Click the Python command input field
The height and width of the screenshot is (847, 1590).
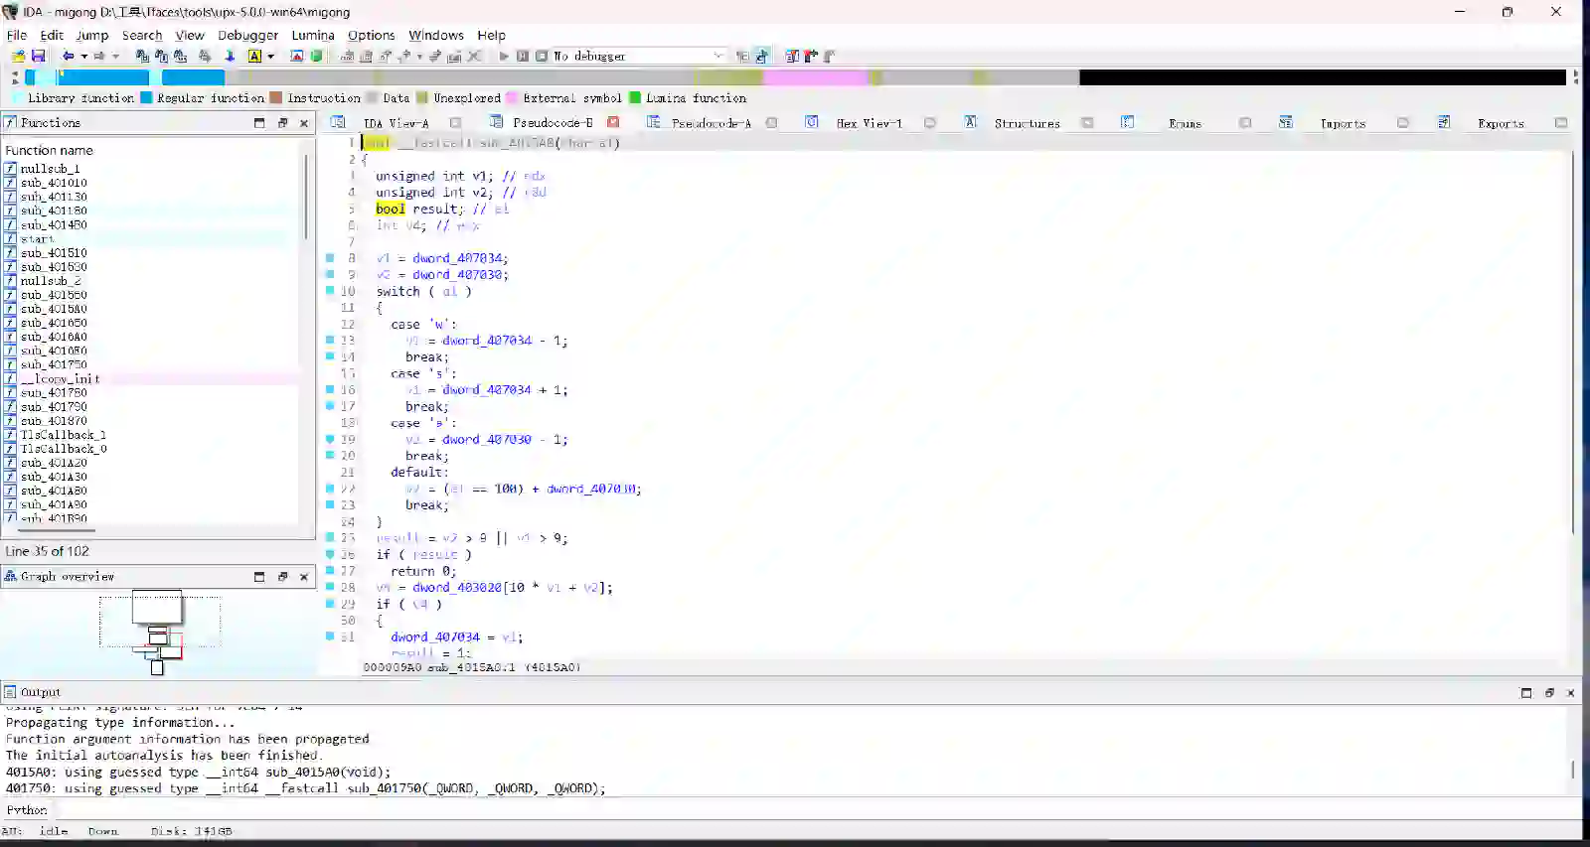click(795, 810)
